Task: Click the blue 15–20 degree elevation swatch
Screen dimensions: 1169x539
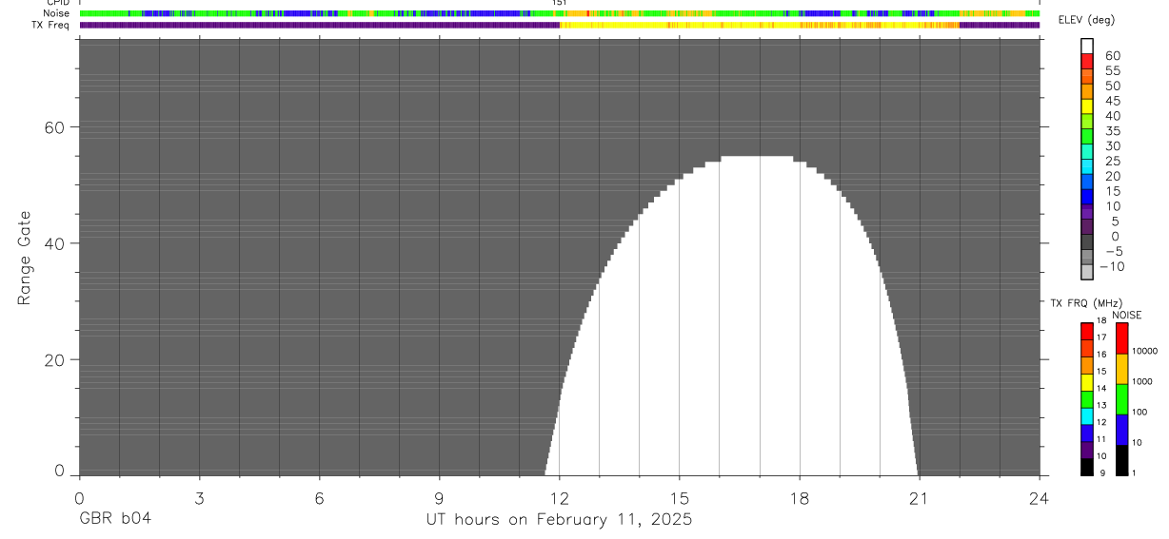Action: [x=1087, y=182]
